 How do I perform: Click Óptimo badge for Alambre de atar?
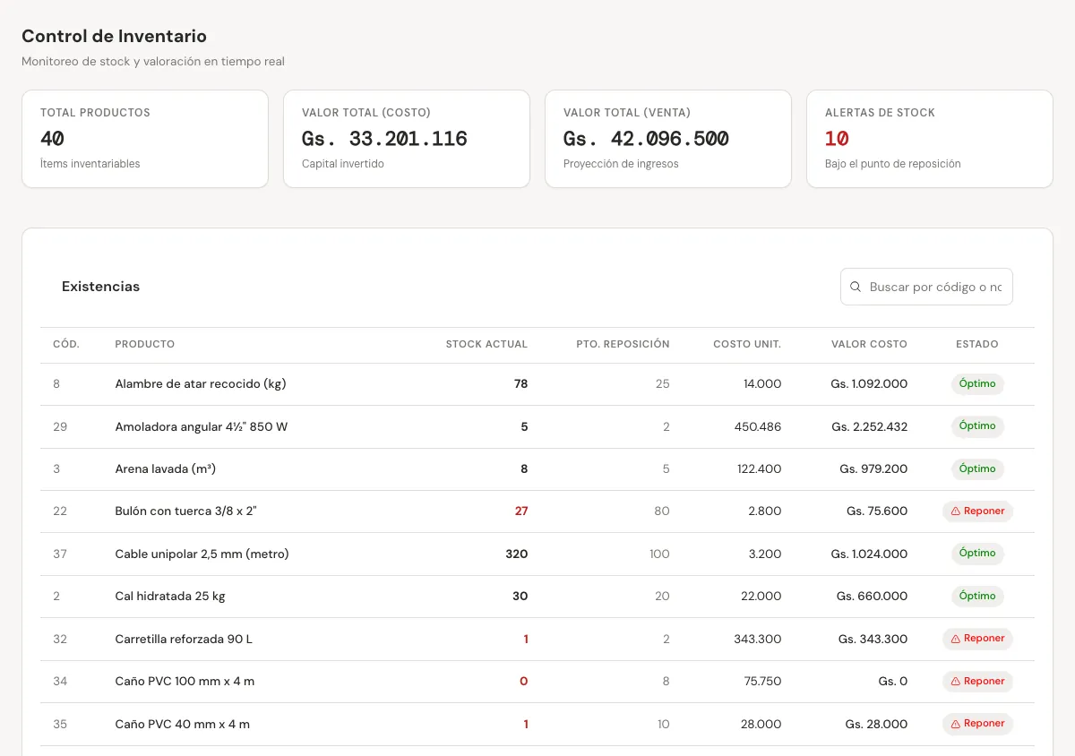click(x=977, y=384)
